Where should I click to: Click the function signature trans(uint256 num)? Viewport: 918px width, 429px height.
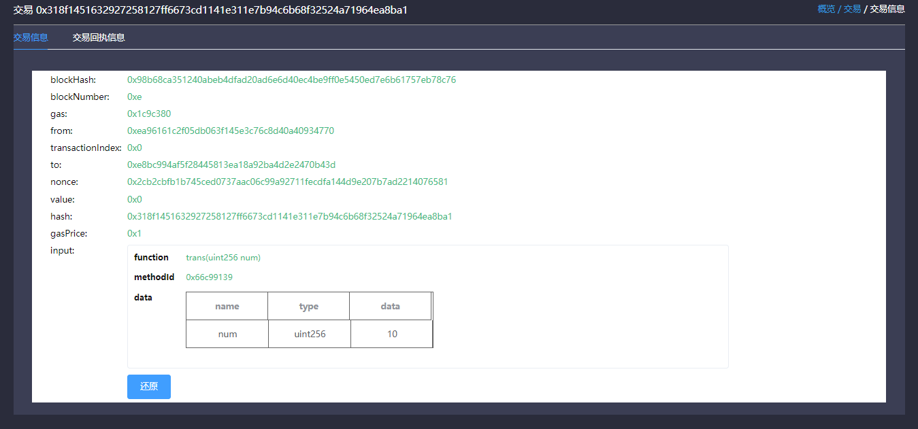[x=223, y=258]
